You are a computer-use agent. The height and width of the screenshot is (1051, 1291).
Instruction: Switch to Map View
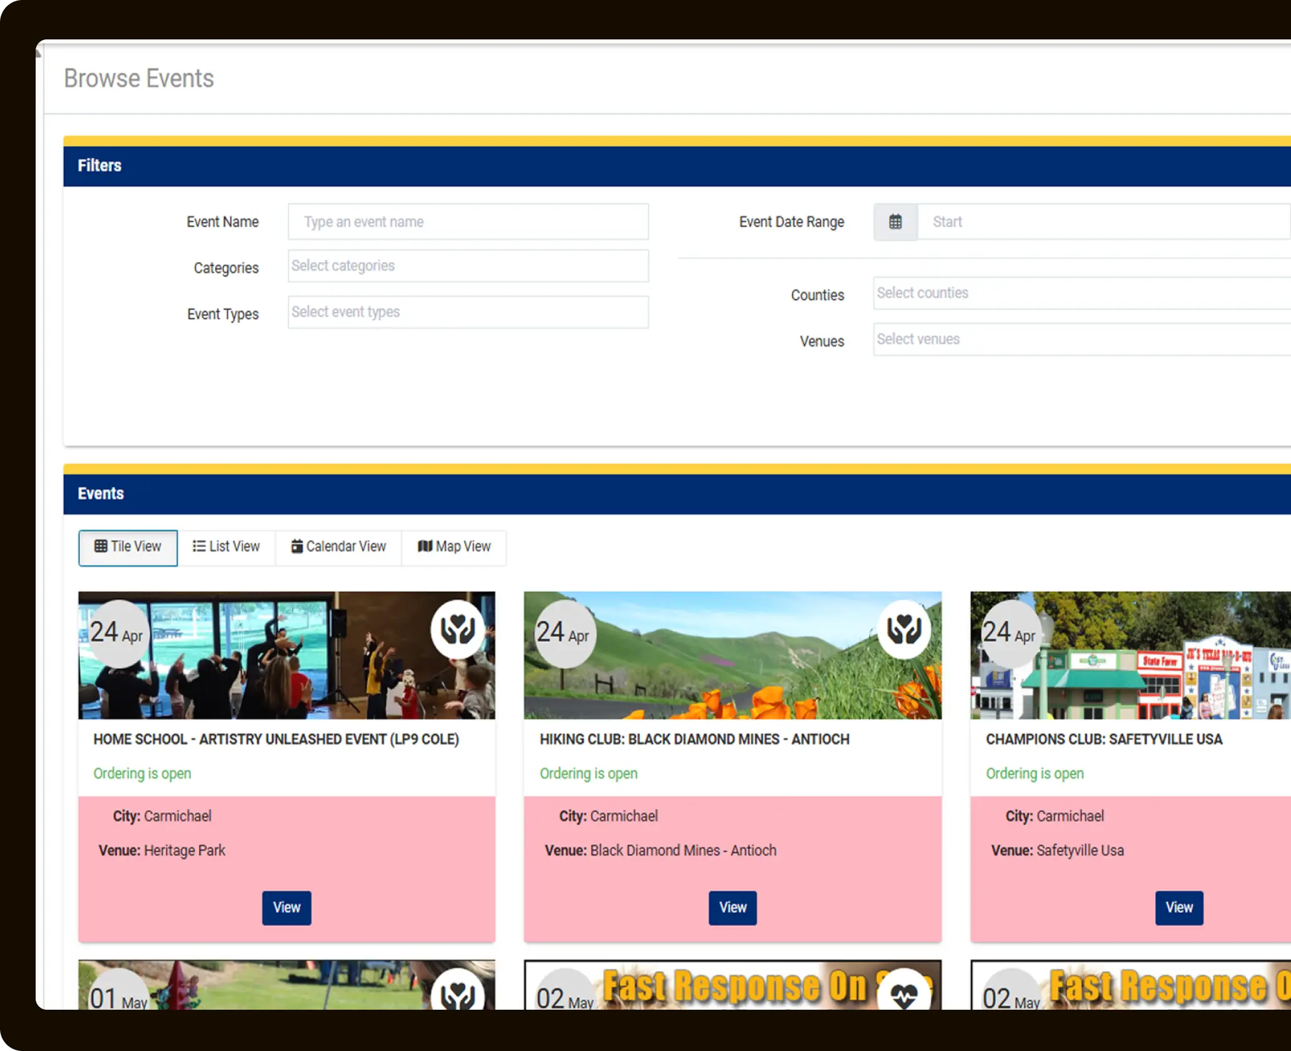454,547
